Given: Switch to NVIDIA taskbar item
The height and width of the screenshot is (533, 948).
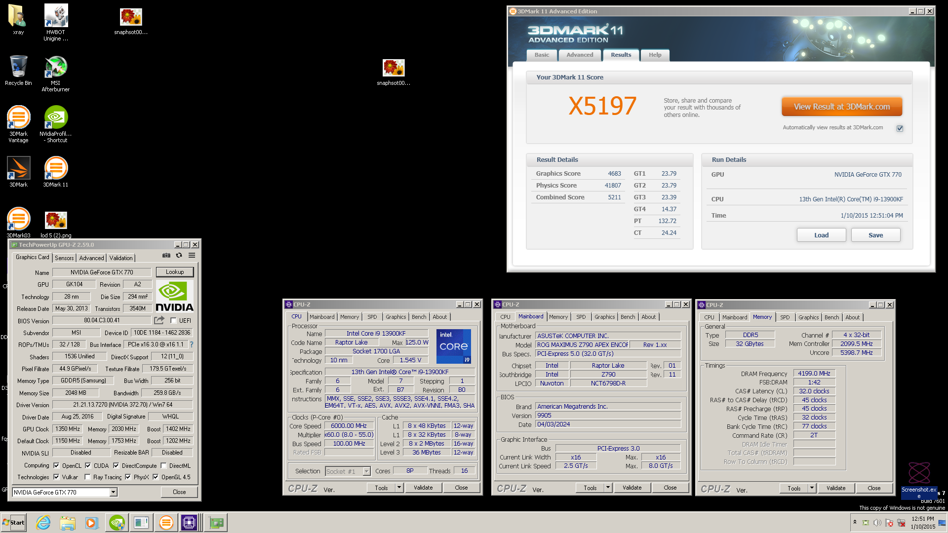Looking at the screenshot, I should click(x=117, y=523).
